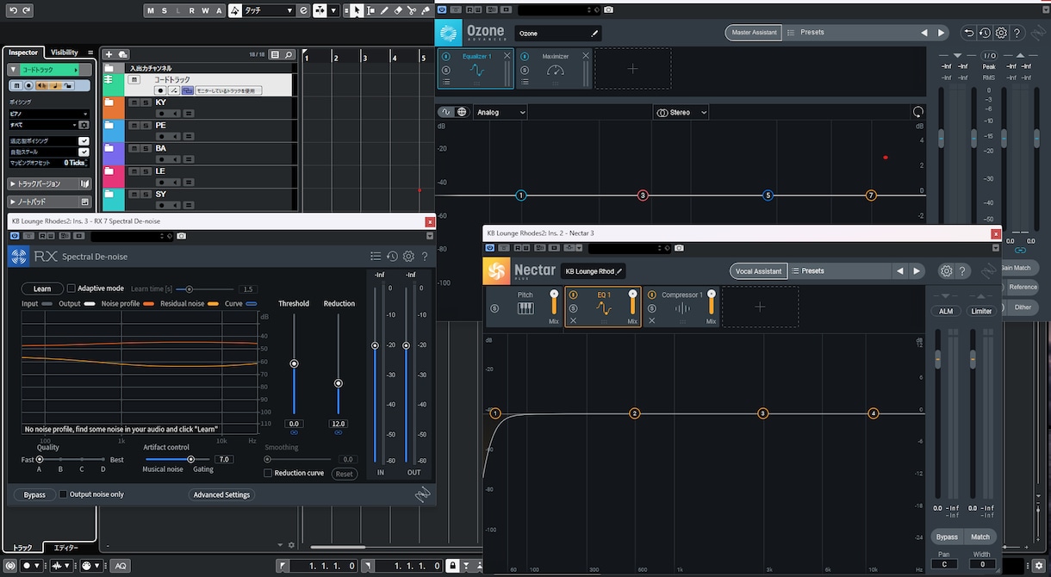The image size is (1051, 577).
Task: Open the Analog EQ mode dropdown in Ozone
Action: [x=501, y=112]
